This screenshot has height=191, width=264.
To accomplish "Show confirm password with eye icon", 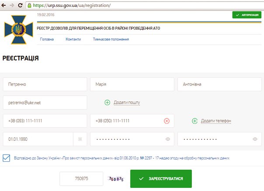I will coord(255,139).
